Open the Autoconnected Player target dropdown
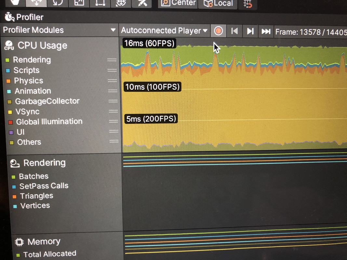The height and width of the screenshot is (260, 347). (x=164, y=31)
